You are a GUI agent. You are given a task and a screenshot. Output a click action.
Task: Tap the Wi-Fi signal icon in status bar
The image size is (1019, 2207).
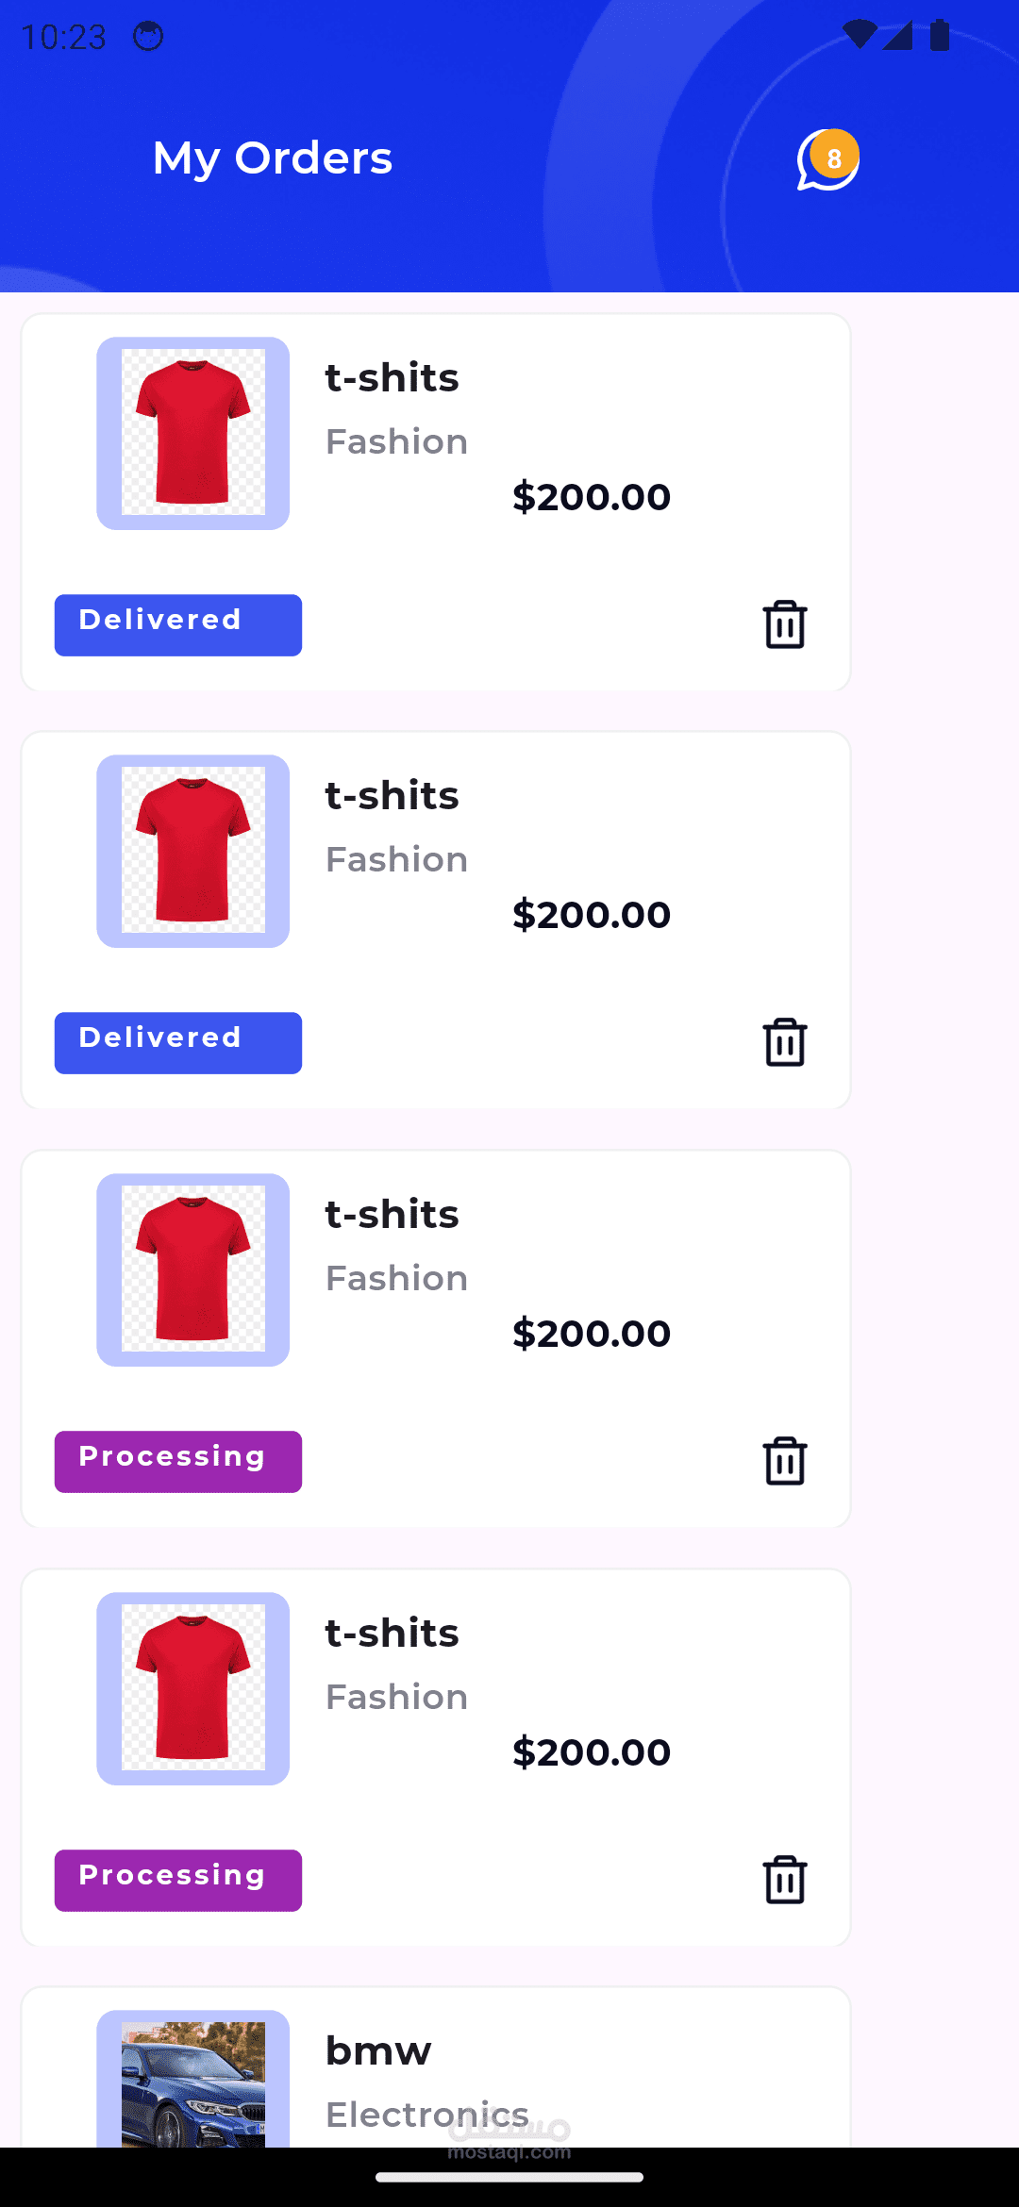point(860,35)
